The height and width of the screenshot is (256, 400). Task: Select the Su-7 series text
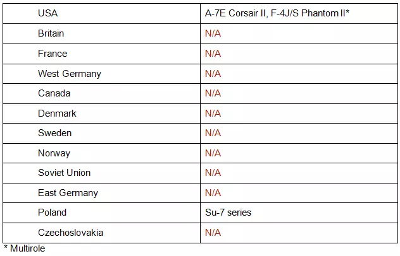tap(228, 212)
